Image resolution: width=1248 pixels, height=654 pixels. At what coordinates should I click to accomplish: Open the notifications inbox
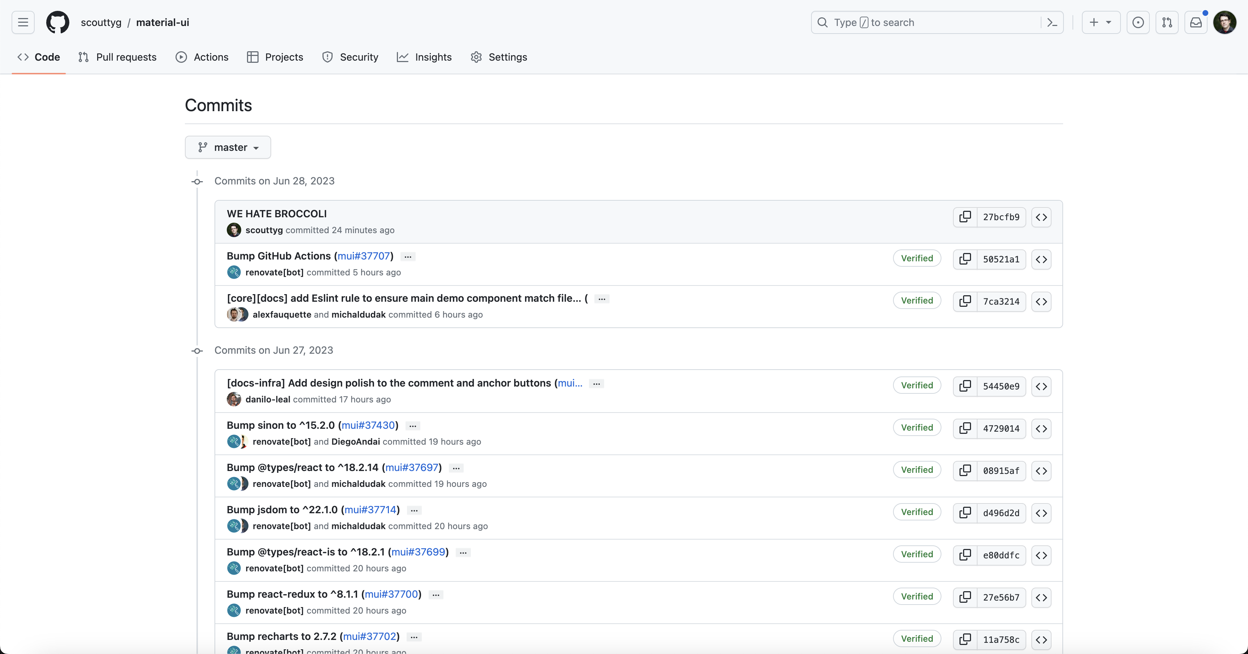point(1196,22)
